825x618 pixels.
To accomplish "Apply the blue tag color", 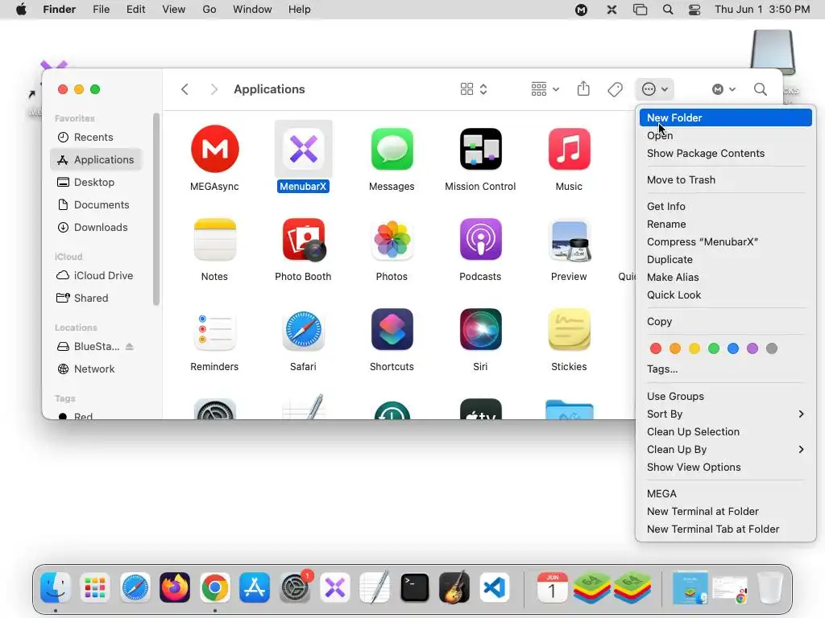I will tap(733, 348).
